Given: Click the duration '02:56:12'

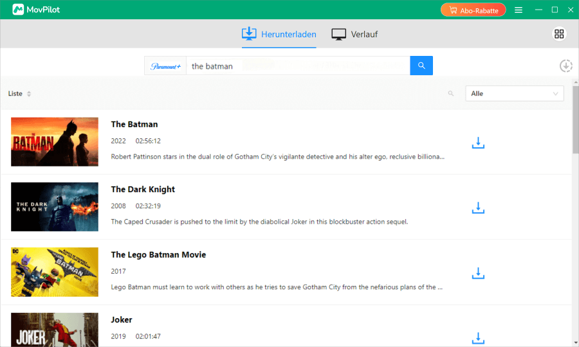Looking at the screenshot, I should [x=148, y=141].
